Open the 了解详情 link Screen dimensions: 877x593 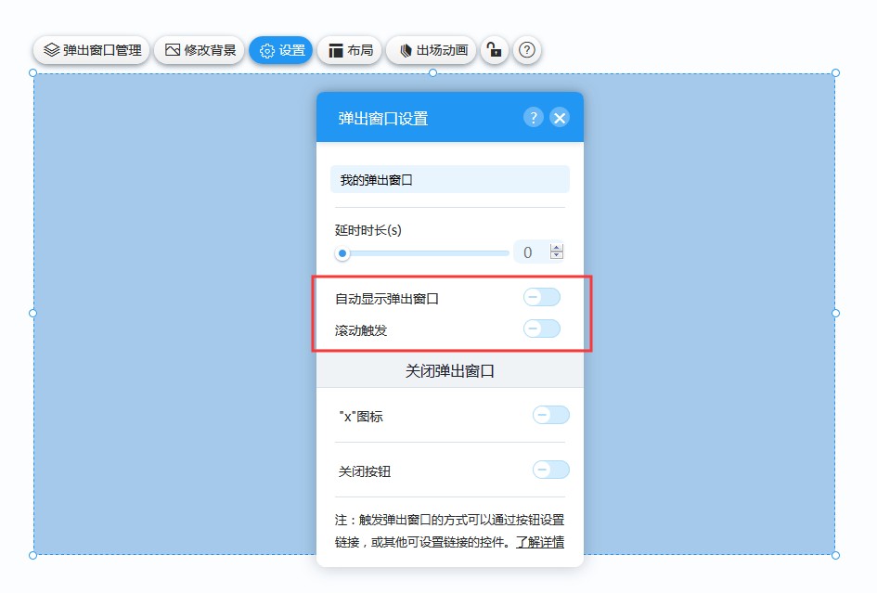pyautogui.click(x=540, y=542)
